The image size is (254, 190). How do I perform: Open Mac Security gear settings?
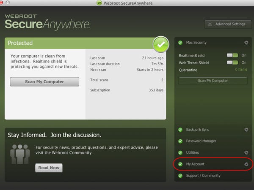click(246, 43)
